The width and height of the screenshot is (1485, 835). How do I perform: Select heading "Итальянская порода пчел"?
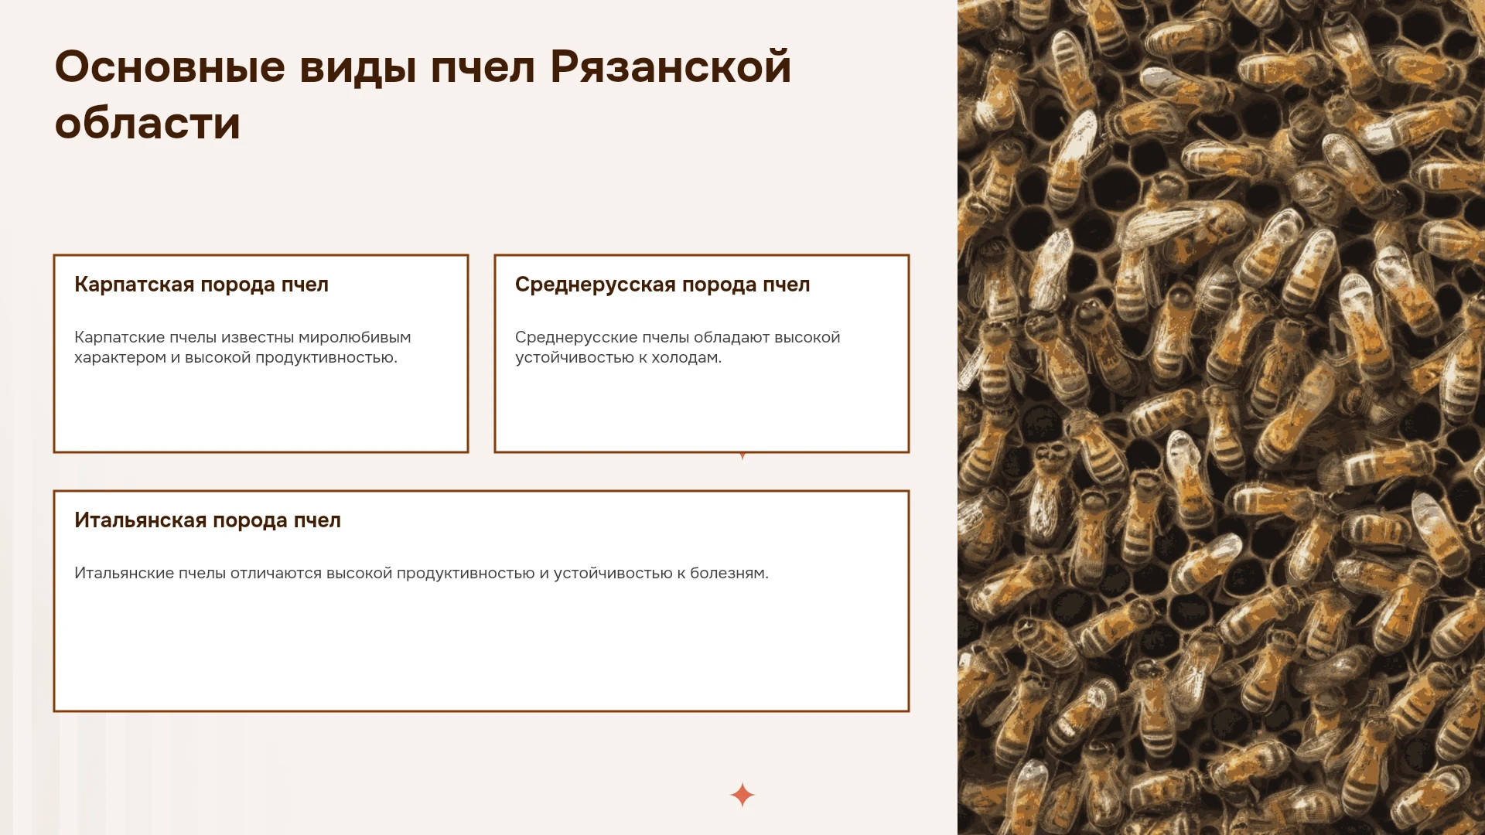[x=207, y=520]
